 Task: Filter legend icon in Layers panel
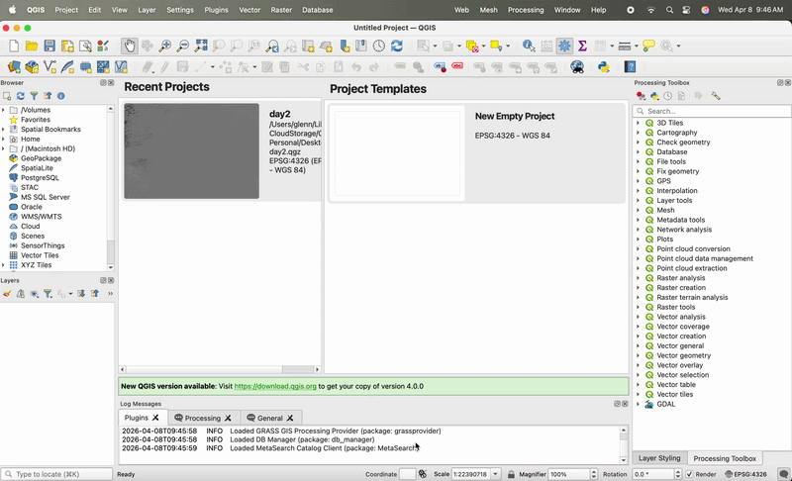point(48,294)
